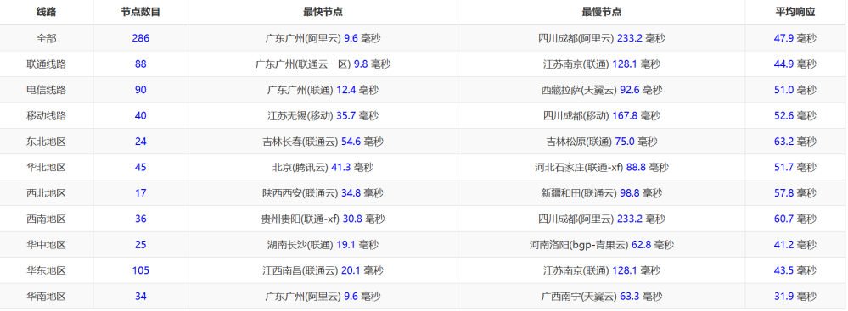Open node count 40 for 移动线路
This screenshot has width=848, height=311.
point(141,115)
